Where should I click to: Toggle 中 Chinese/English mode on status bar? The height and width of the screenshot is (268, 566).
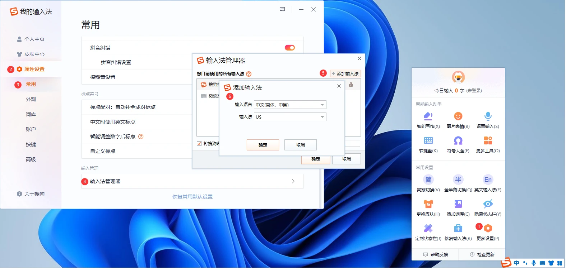[x=516, y=263]
